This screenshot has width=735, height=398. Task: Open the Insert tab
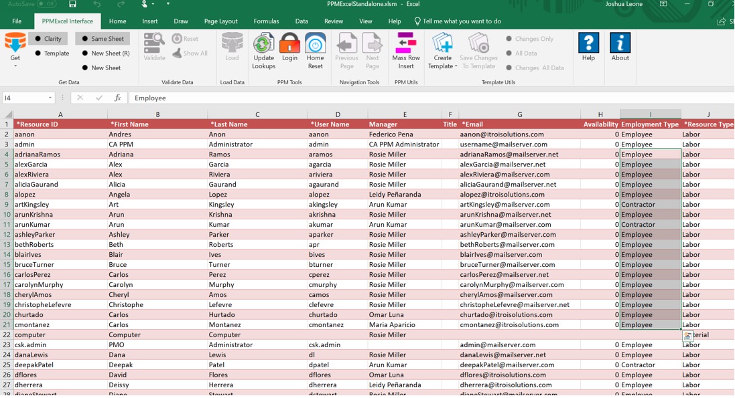(150, 21)
